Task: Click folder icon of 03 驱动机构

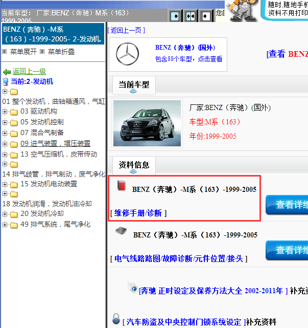Action: coord(14,112)
